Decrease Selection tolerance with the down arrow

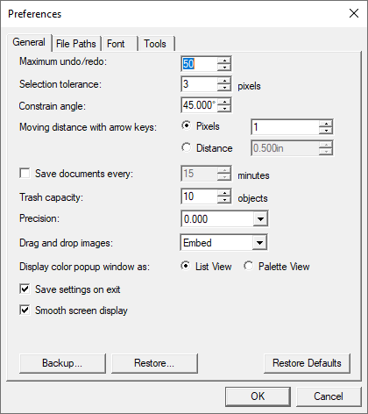pos(224,87)
